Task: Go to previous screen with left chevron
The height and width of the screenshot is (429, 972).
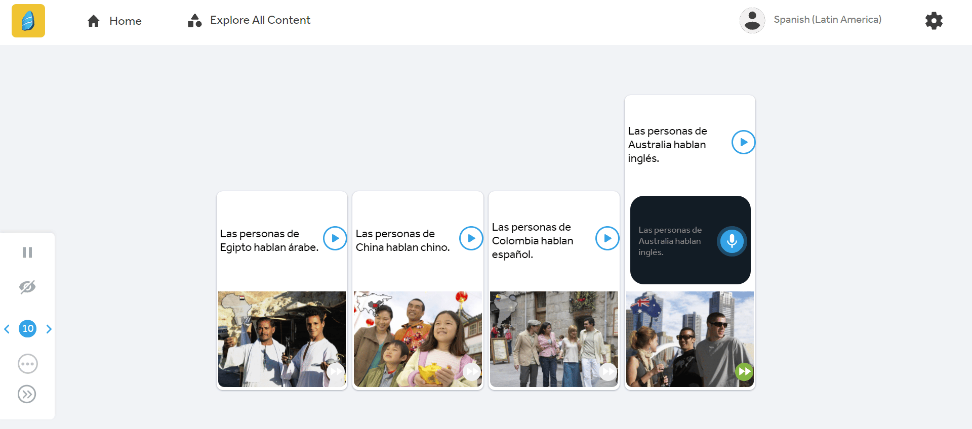Action: 7,329
